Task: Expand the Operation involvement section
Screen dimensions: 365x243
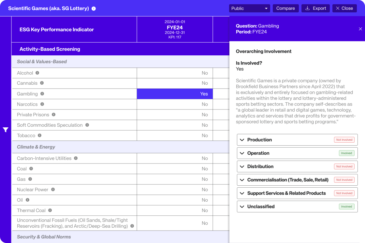Action: tap(297, 153)
